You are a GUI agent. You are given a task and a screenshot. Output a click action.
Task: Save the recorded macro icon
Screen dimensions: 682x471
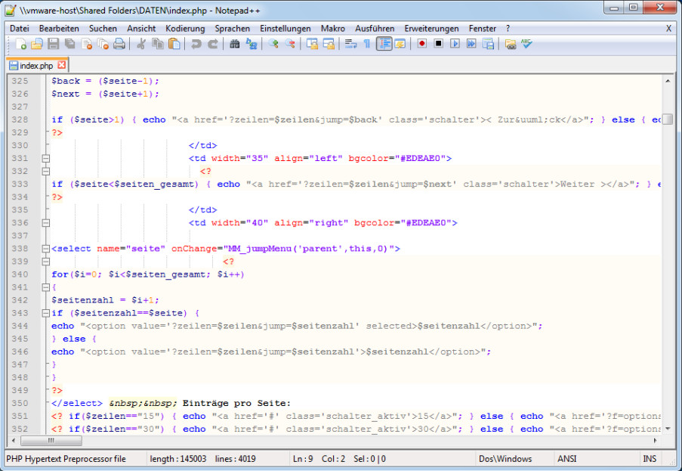tap(488, 44)
